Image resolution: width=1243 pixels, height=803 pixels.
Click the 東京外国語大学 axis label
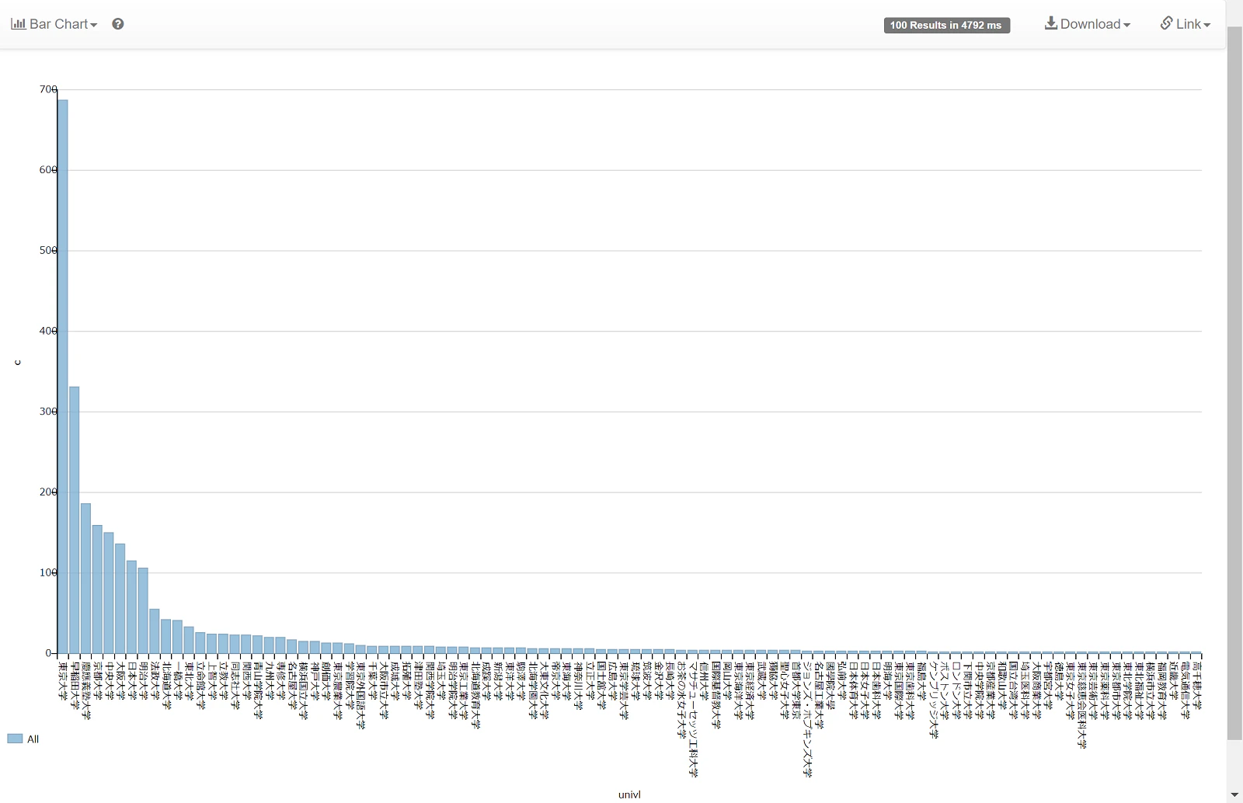(x=360, y=695)
